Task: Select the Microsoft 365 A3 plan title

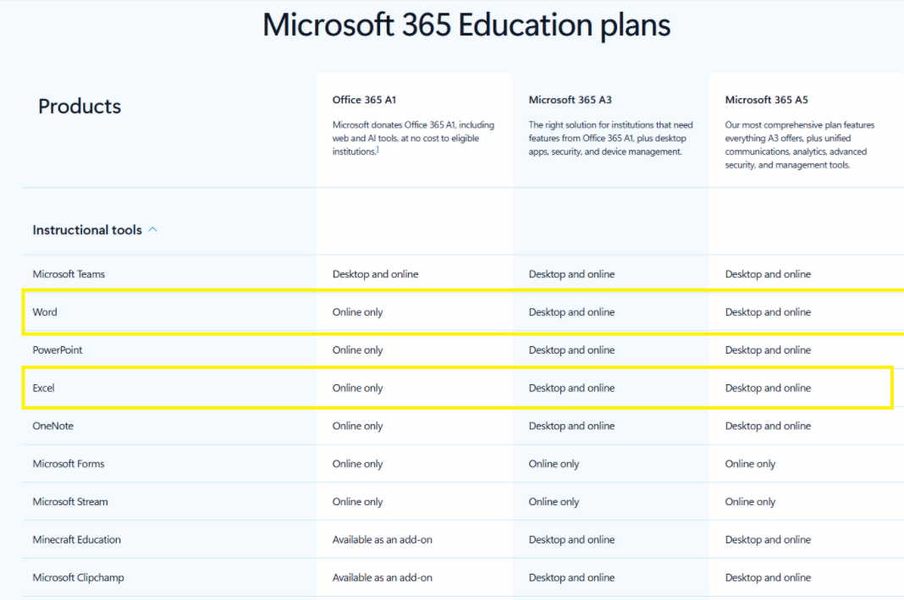Action: pos(570,100)
